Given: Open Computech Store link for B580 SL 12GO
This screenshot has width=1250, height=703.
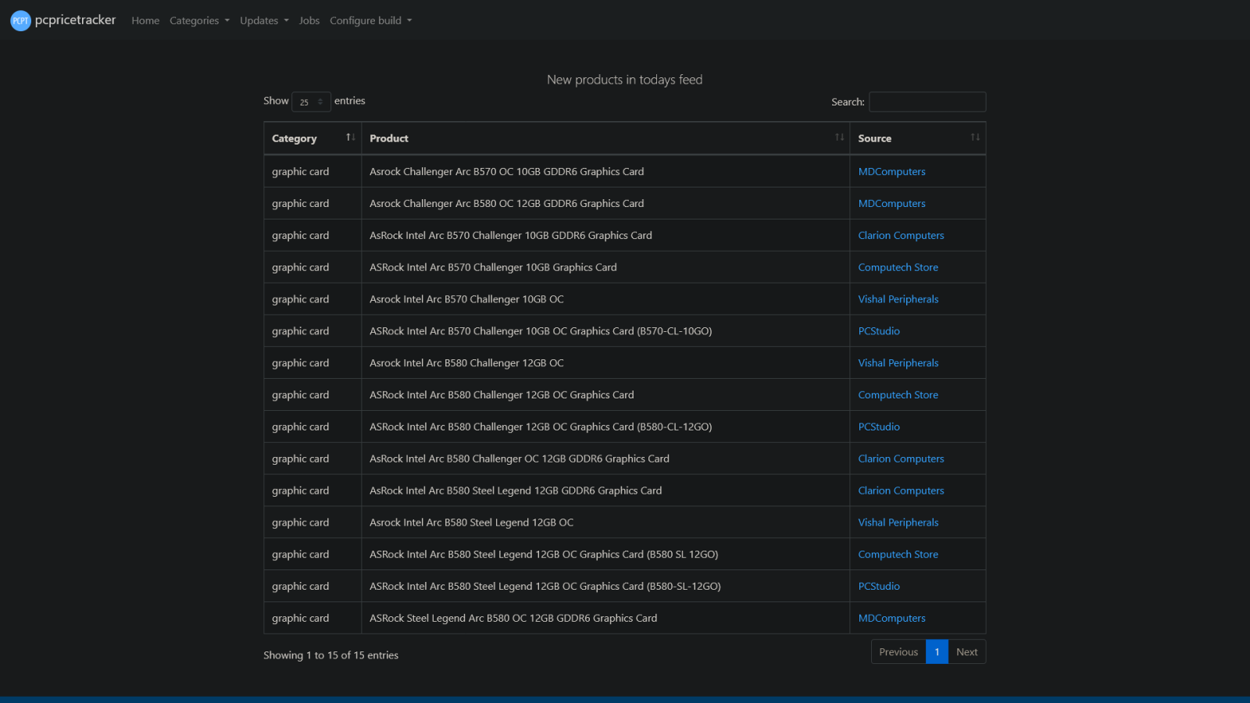Looking at the screenshot, I should 898,555.
